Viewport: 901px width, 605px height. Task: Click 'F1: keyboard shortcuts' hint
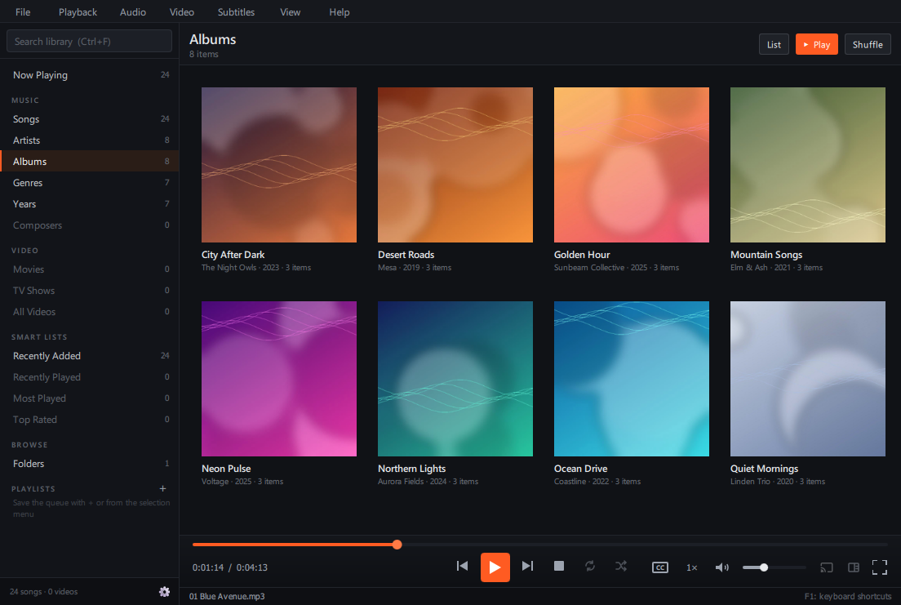(848, 596)
